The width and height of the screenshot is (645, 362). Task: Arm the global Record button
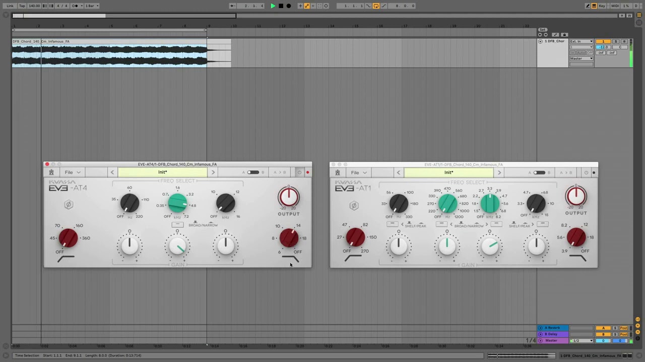[289, 6]
